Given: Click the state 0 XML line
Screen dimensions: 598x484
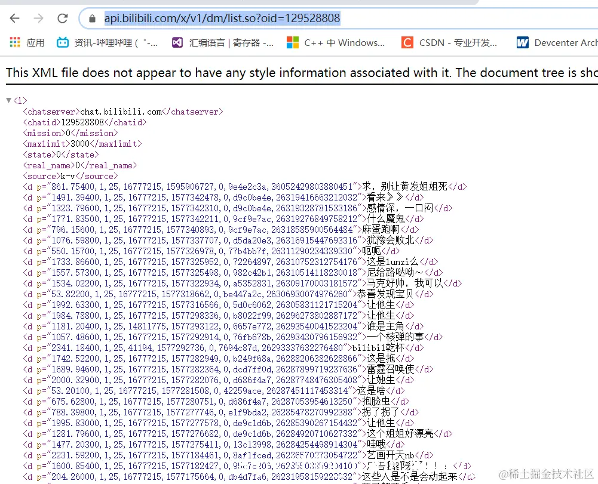Looking at the screenshot, I should click(61, 155).
